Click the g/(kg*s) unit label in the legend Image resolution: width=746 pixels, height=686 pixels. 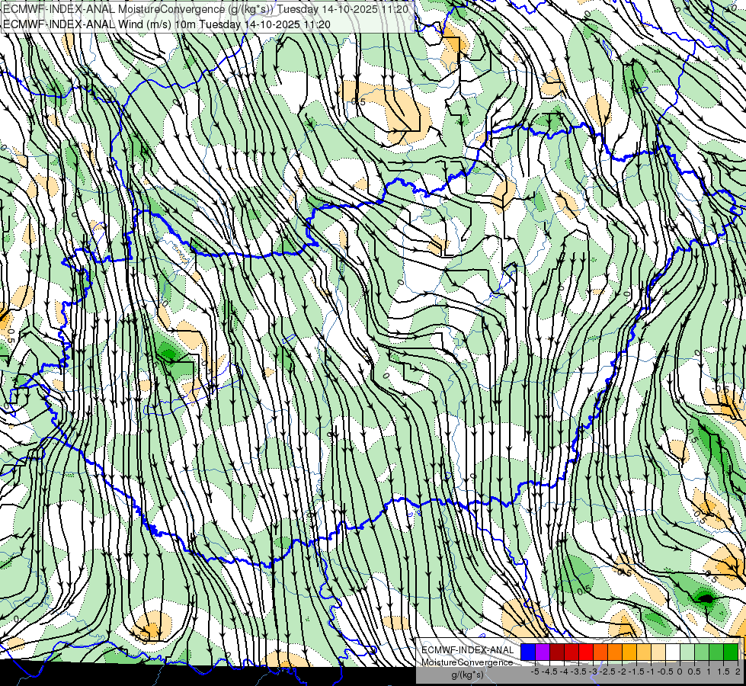(468, 675)
